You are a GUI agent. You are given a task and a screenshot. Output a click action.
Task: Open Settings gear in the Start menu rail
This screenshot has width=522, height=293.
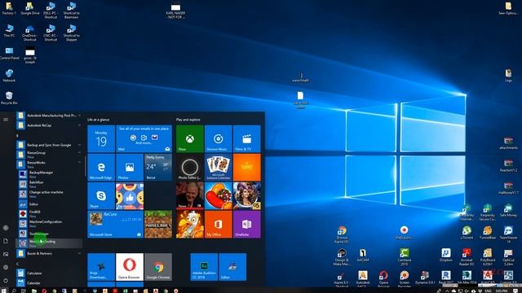[6, 267]
